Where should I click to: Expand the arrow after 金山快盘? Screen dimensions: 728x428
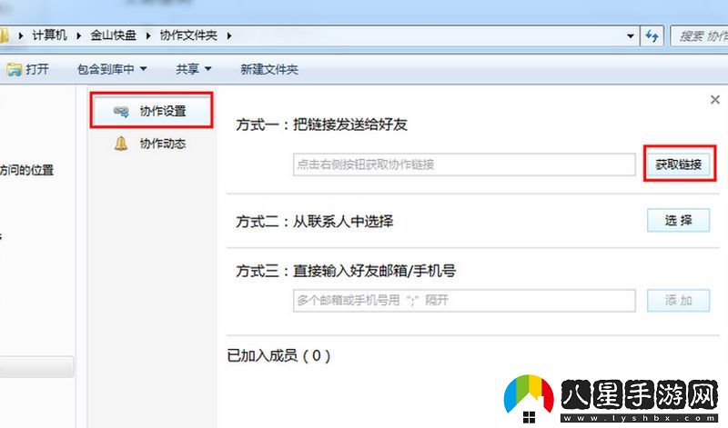tap(148, 35)
